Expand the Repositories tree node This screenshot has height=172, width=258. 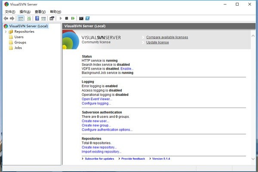point(6,31)
